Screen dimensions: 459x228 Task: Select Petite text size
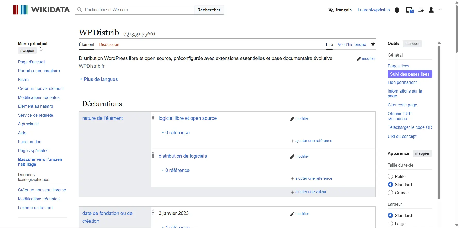point(390,176)
